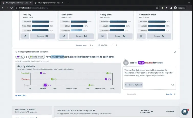Click the What's this? help link
The height and width of the screenshot is (118, 193).
click(x=21, y=95)
